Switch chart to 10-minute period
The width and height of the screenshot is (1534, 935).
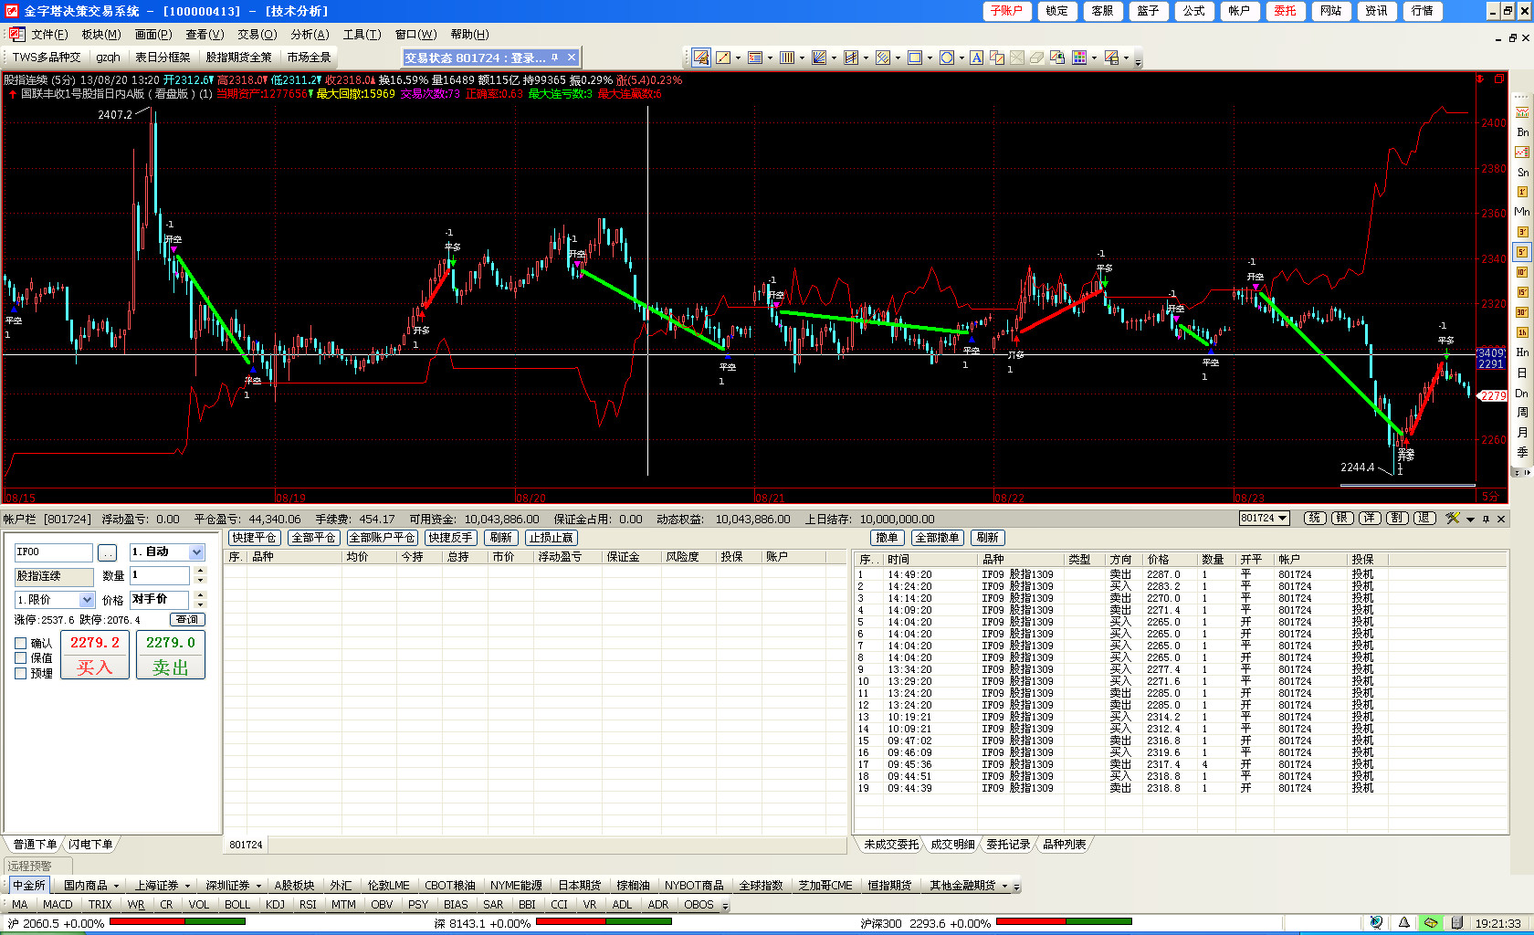pos(1522,272)
